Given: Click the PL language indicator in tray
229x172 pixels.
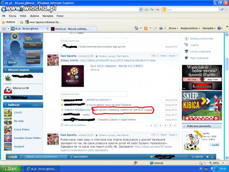Looking at the screenshot, I should 201,169.
